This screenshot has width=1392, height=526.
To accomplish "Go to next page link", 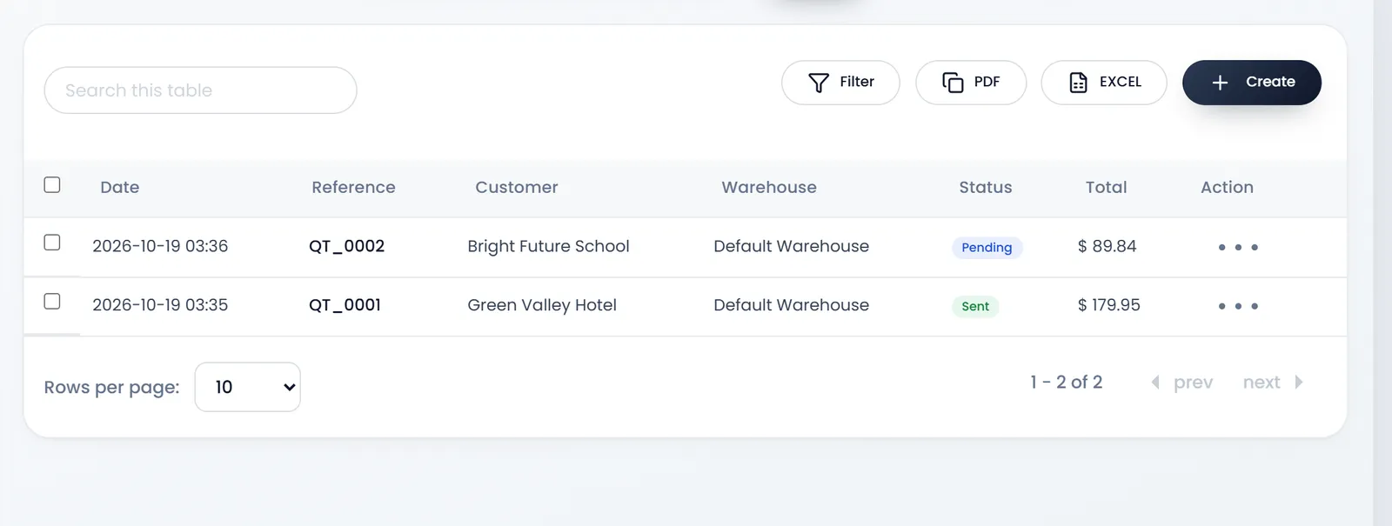I will [1261, 383].
